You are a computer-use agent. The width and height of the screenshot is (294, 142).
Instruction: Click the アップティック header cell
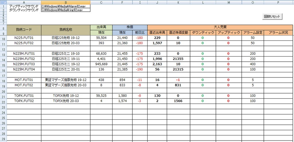[229, 33]
